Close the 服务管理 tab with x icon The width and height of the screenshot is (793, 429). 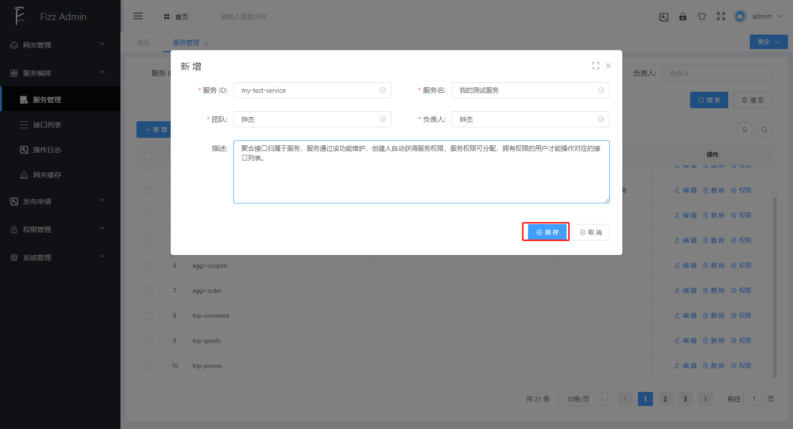tap(206, 44)
